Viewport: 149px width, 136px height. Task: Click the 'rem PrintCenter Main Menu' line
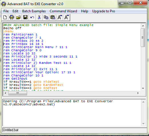click(x=35, y=47)
